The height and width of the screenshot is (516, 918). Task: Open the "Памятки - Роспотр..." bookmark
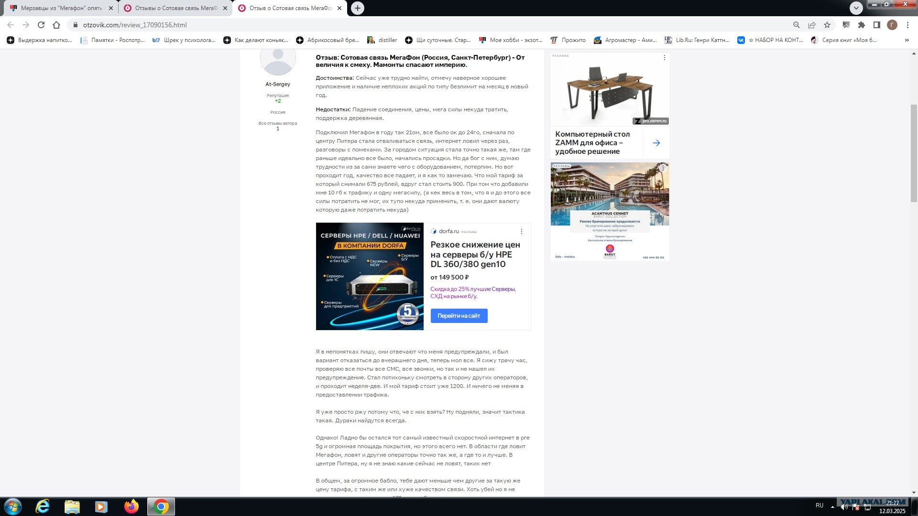(x=113, y=40)
